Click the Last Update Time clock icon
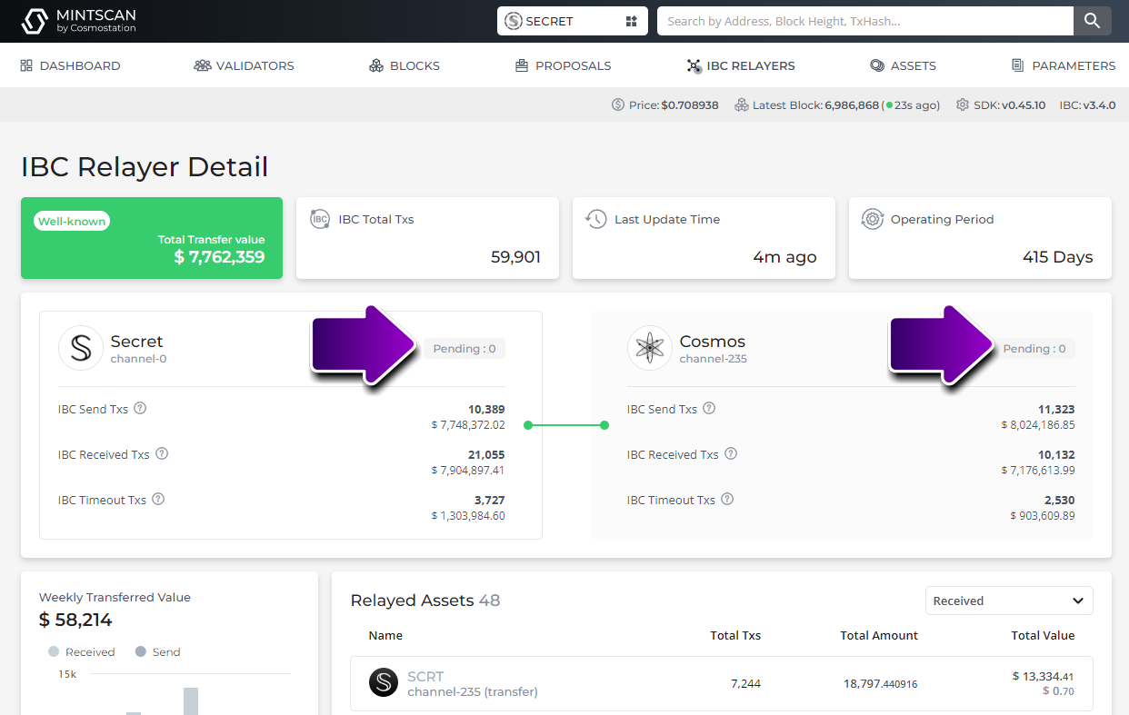 click(x=596, y=219)
